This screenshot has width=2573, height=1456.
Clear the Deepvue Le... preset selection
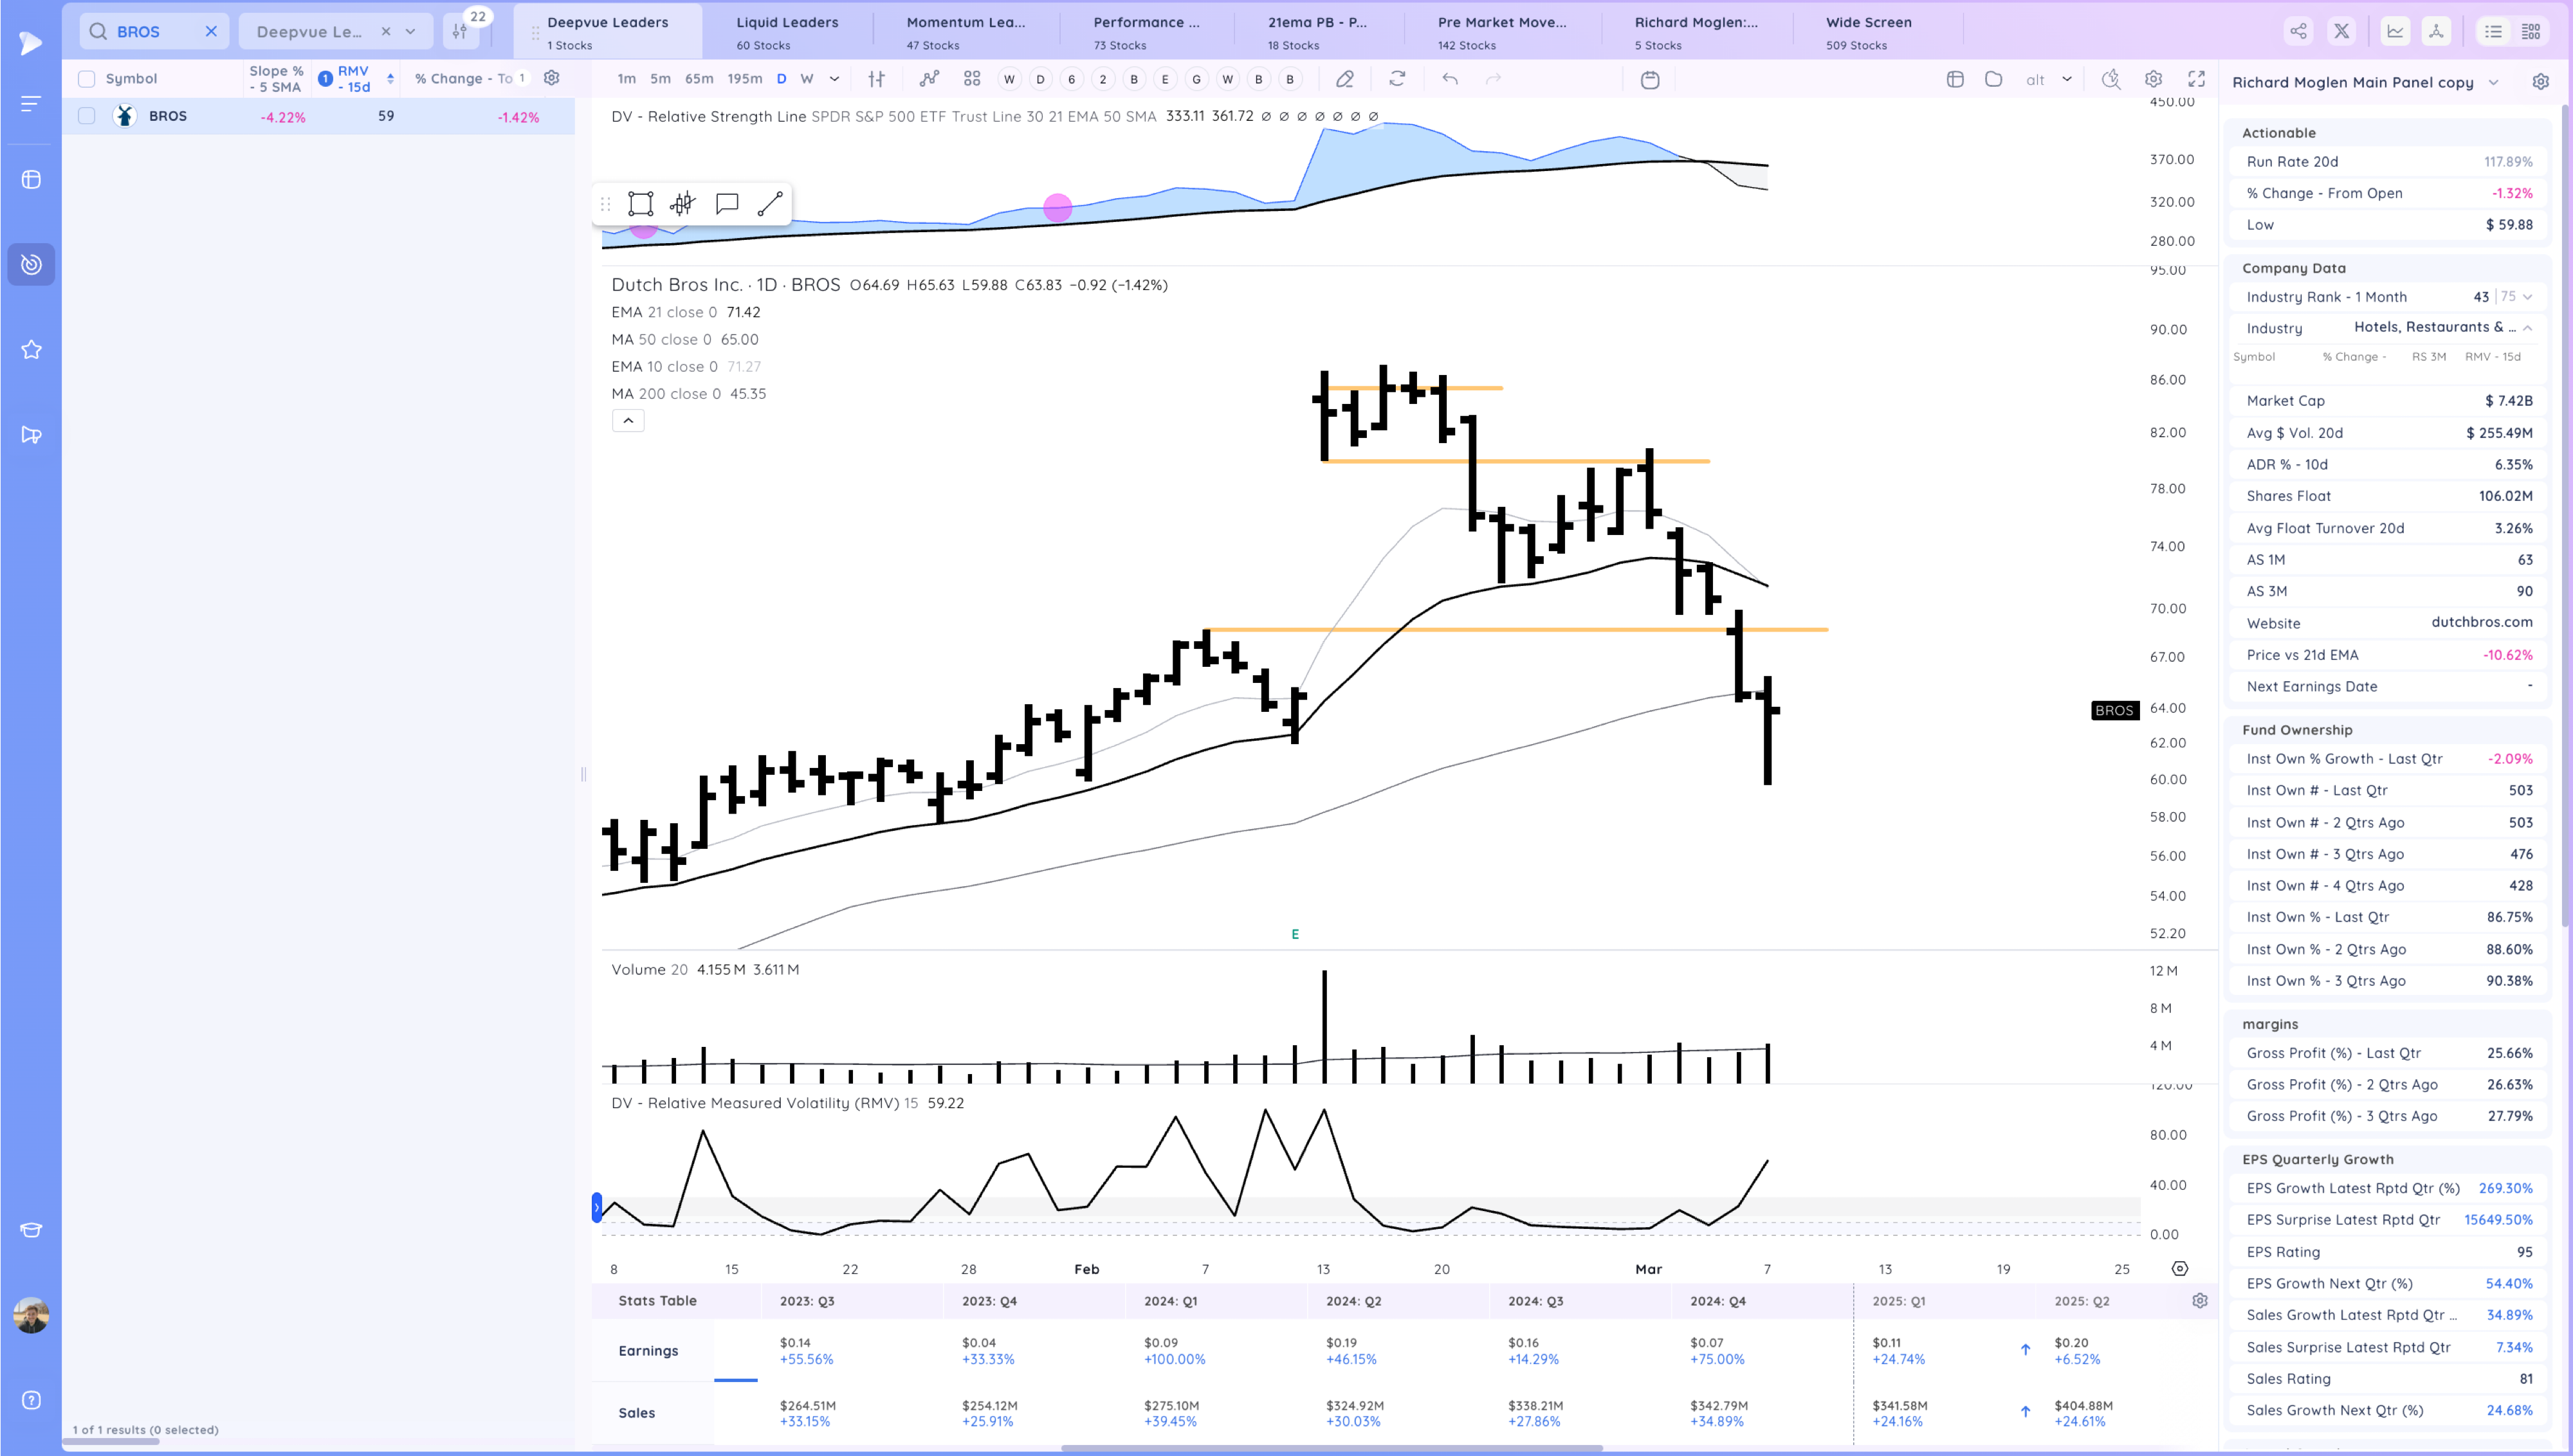(x=386, y=31)
